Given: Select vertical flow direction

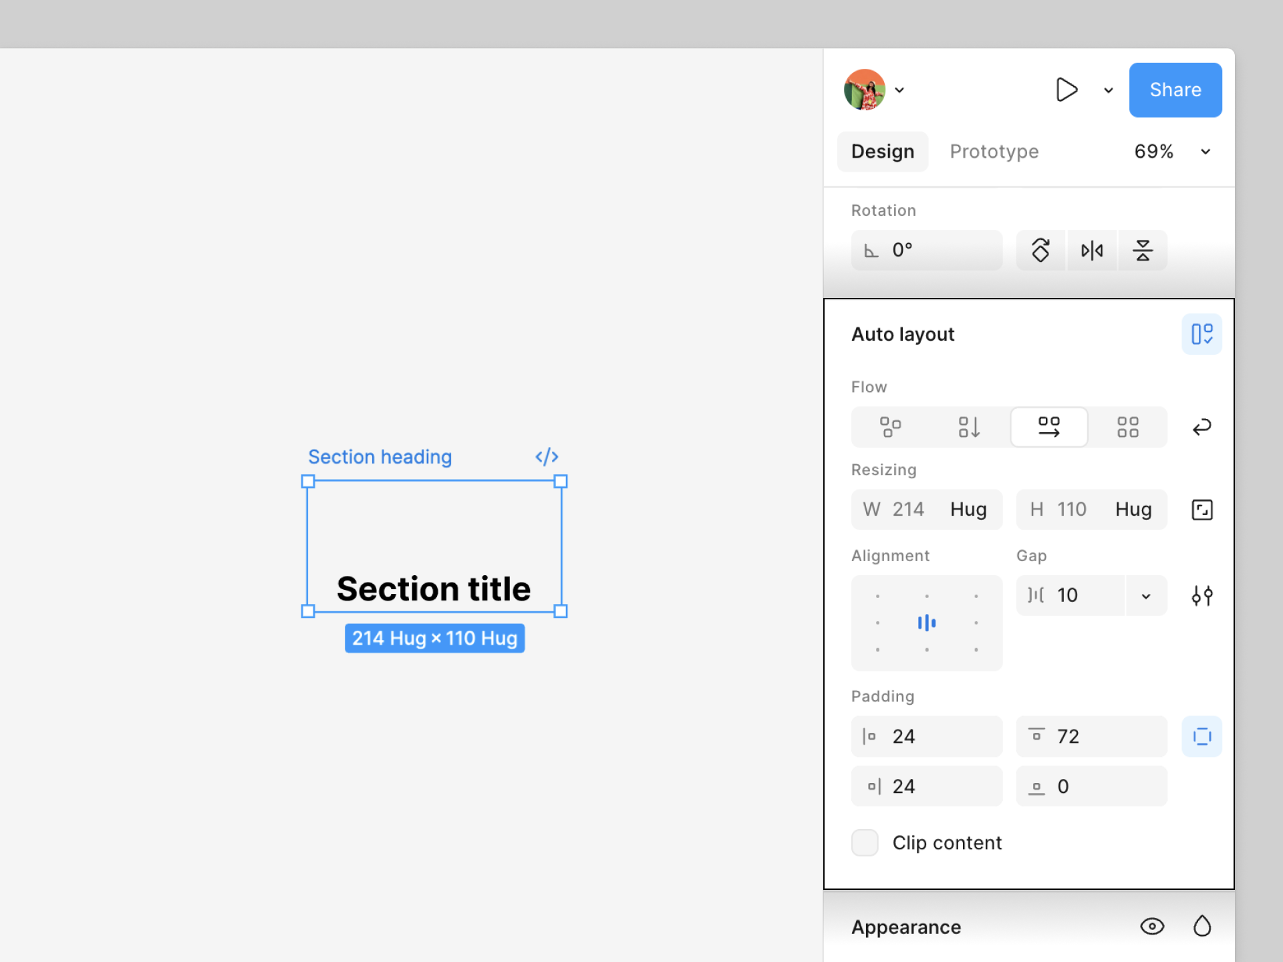Looking at the screenshot, I should tap(969, 427).
